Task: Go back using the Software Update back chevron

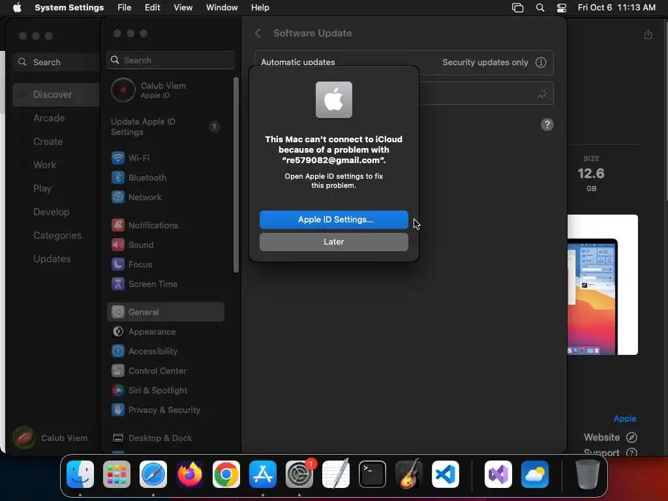Action: pyautogui.click(x=258, y=33)
